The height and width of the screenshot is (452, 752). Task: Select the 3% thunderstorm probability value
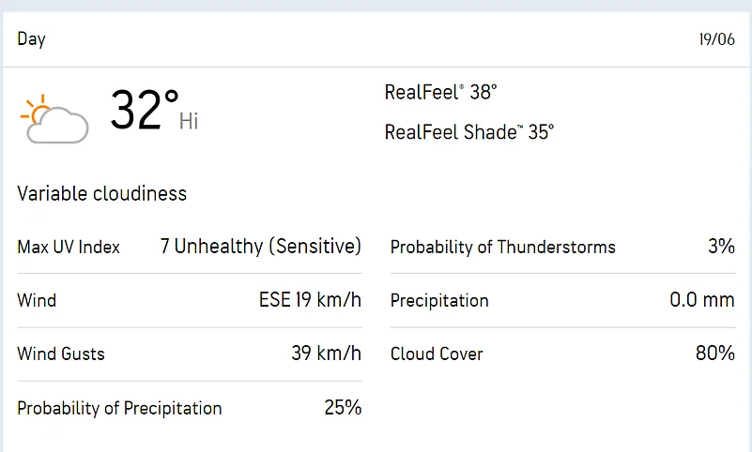[x=721, y=247]
